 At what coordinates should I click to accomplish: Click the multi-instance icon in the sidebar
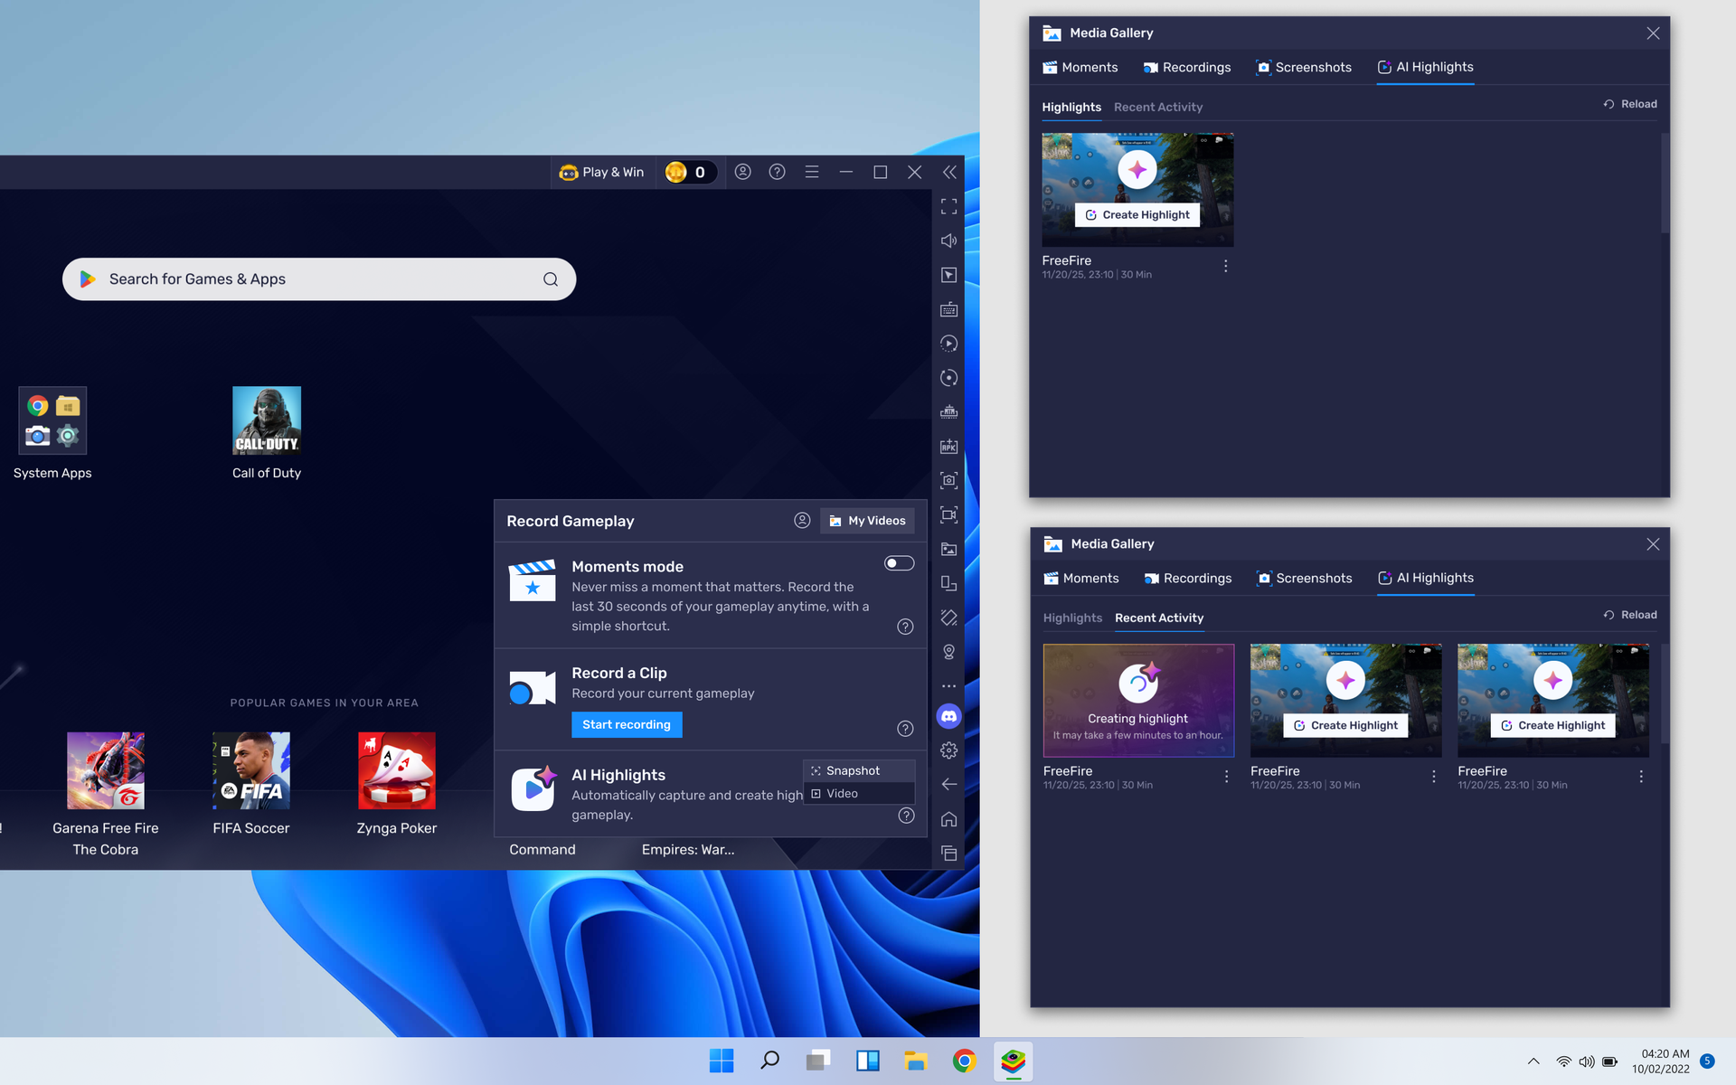click(948, 584)
